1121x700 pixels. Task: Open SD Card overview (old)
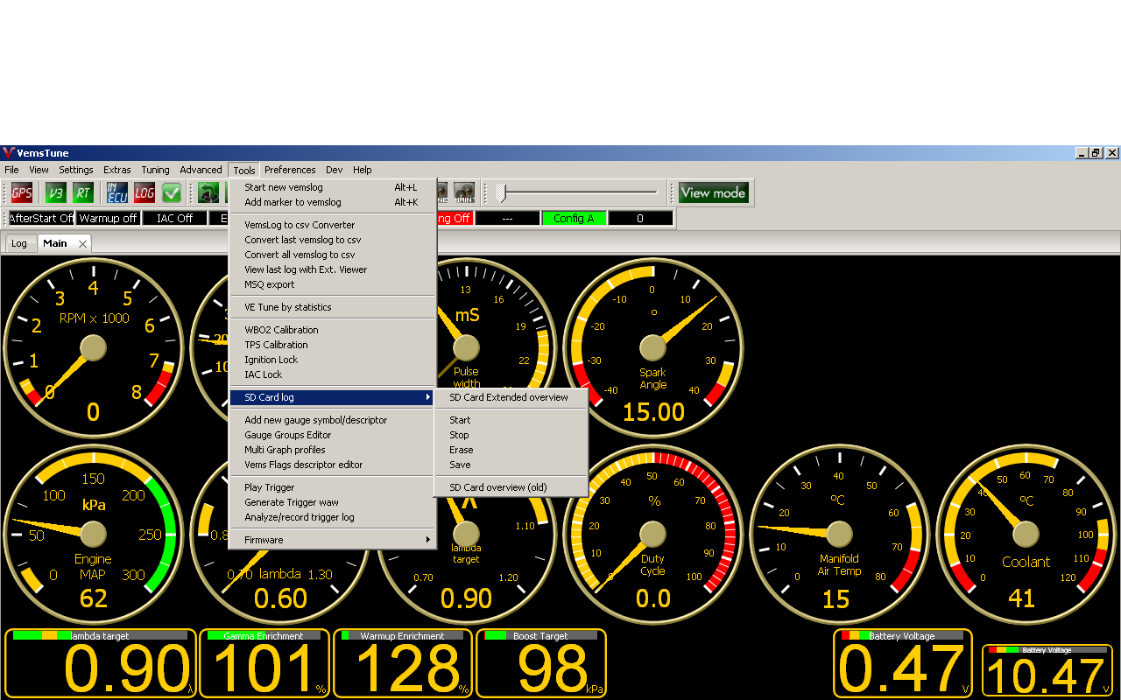(511, 487)
